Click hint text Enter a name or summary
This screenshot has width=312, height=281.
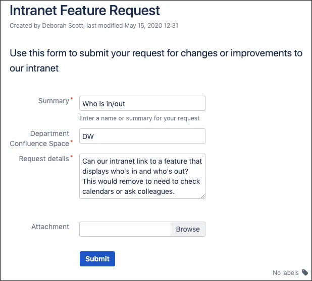[x=139, y=118]
